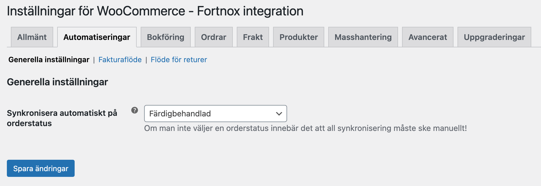This screenshot has height=186, width=541.
Task: Switch to the Allmänt tab
Action: coord(32,37)
